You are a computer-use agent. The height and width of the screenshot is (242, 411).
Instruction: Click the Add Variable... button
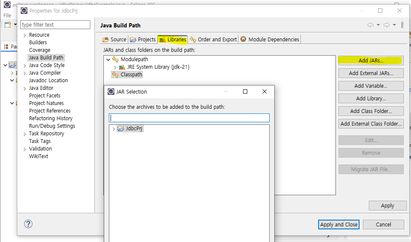coord(371,86)
